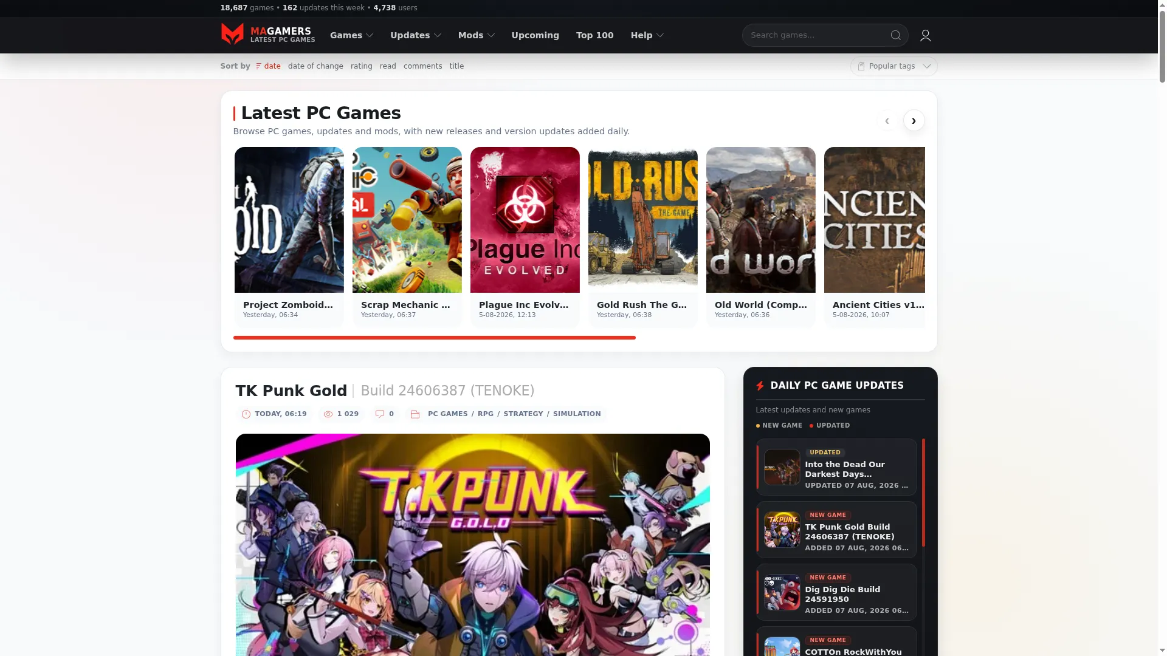The image size is (1167, 656).
Task: Go to the Upcoming page
Action: pos(535,35)
